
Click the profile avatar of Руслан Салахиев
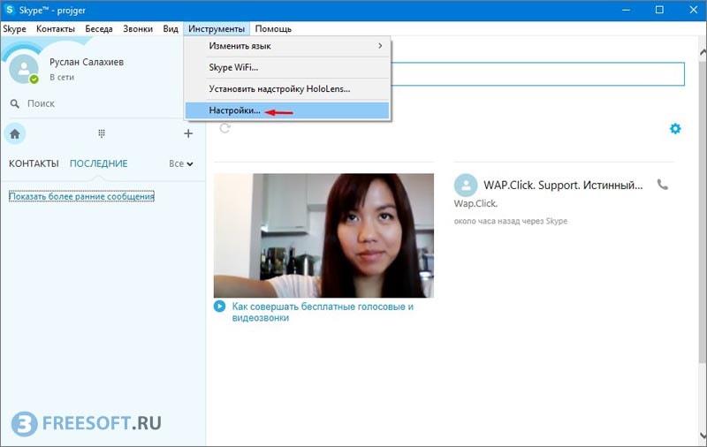[24, 69]
